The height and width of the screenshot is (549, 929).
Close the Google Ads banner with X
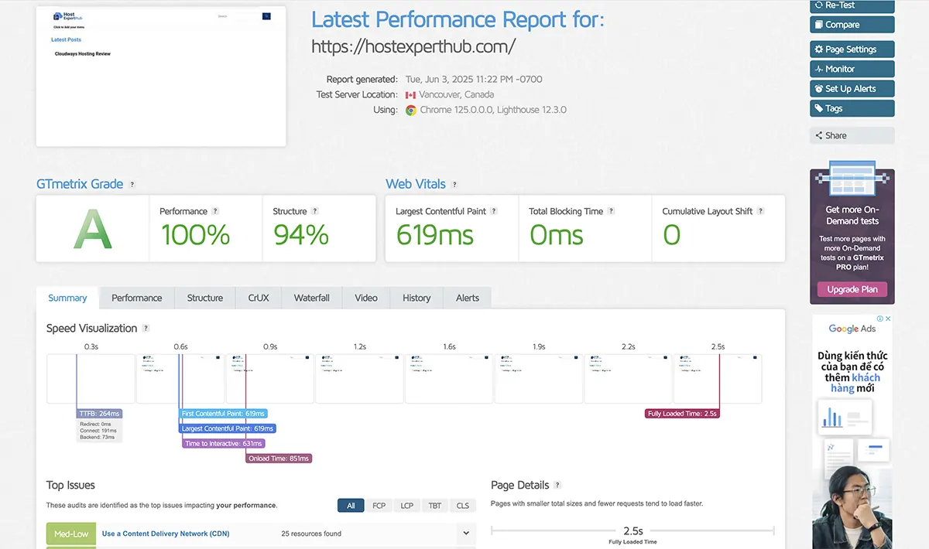coord(888,319)
